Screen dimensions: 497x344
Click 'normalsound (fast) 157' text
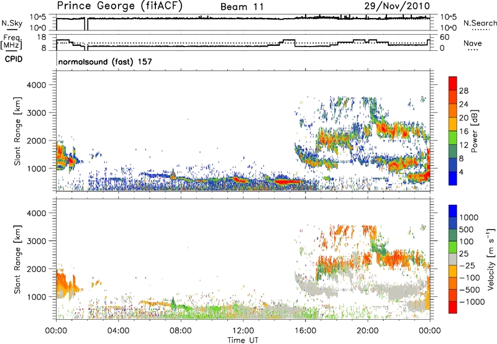[105, 61]
